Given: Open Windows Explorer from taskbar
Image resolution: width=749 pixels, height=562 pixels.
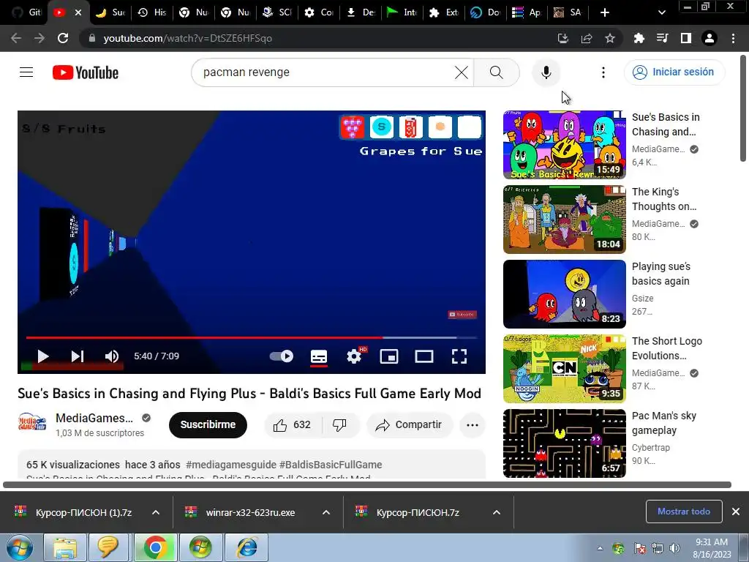Looking at the screenshot, I should pos(65,547).
